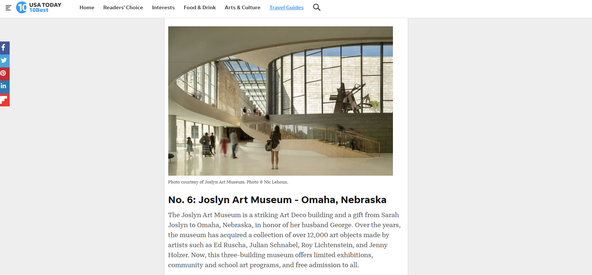This screenshot has height=275, width=592.
Task: Go to the Home menu item
Action: 87,7
